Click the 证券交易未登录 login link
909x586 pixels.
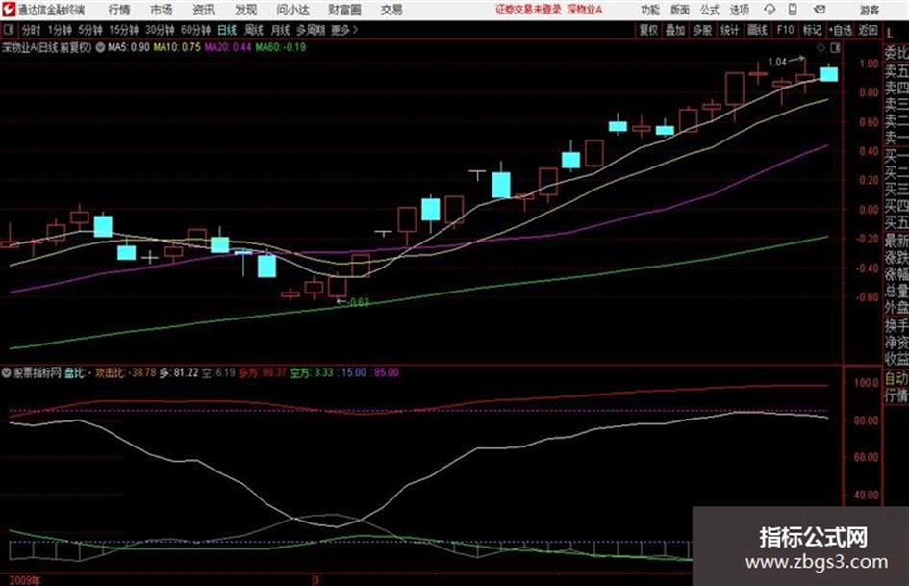tap(528, 10)
